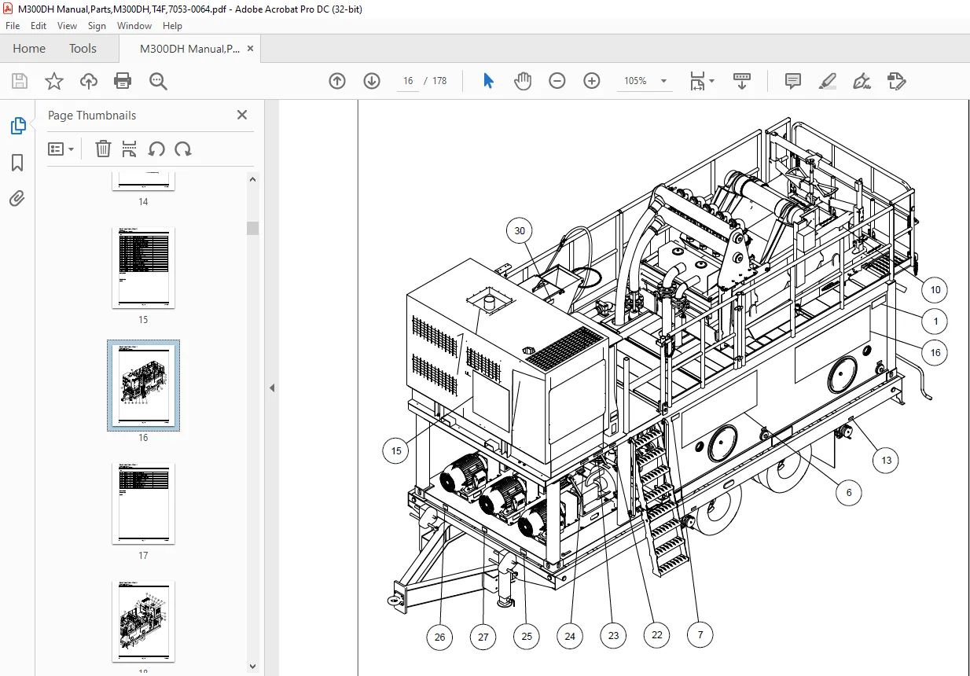Collapse the navigation pane with the arrow

coord(272,388)
